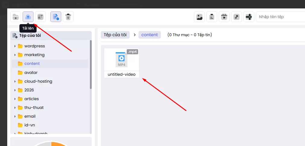This screenshot has width=305, height=146.
Task: Expand the cloud-hosting folder arrow
Action: (15, 81)
